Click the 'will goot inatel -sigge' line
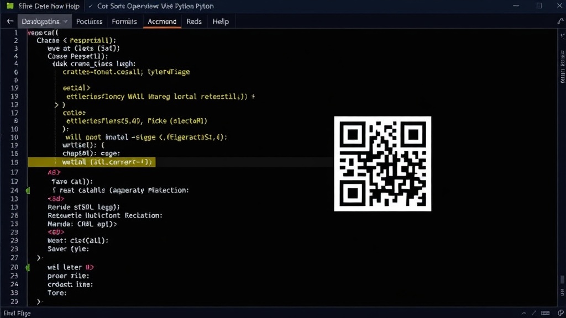 pos(146,137)
